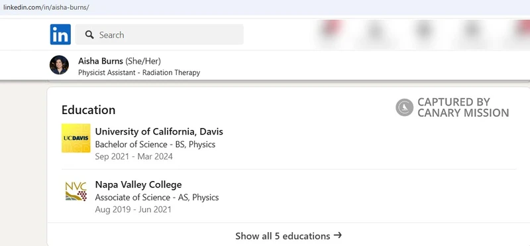
Task: Click Physicist Assistant - Radiation Therapy headline
Action: 139,72
